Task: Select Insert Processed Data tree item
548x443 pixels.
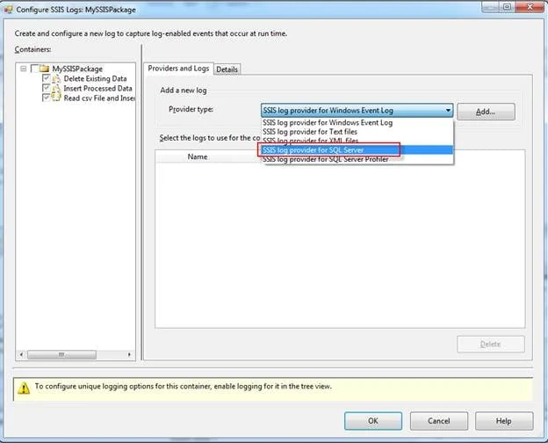Action: pos(97,88)
